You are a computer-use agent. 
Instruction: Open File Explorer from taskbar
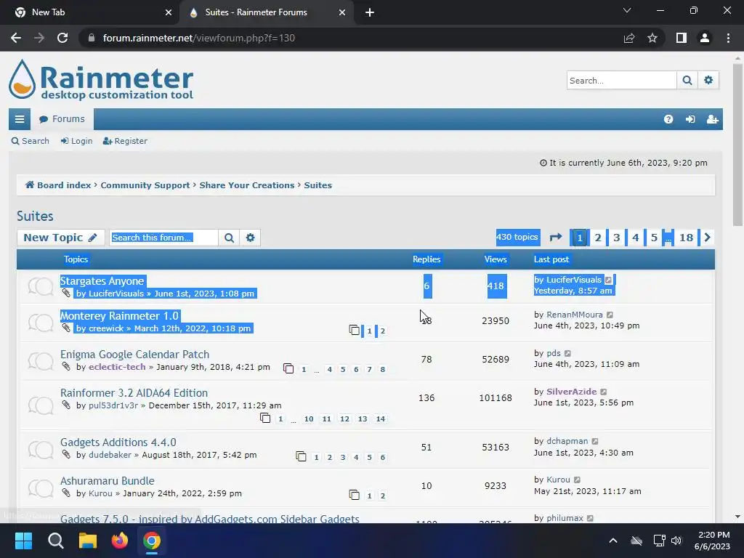[x=88, y=541]
